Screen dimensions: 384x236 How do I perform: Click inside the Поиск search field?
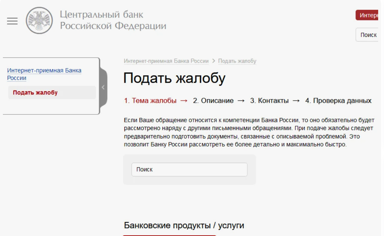coord(190,169)
